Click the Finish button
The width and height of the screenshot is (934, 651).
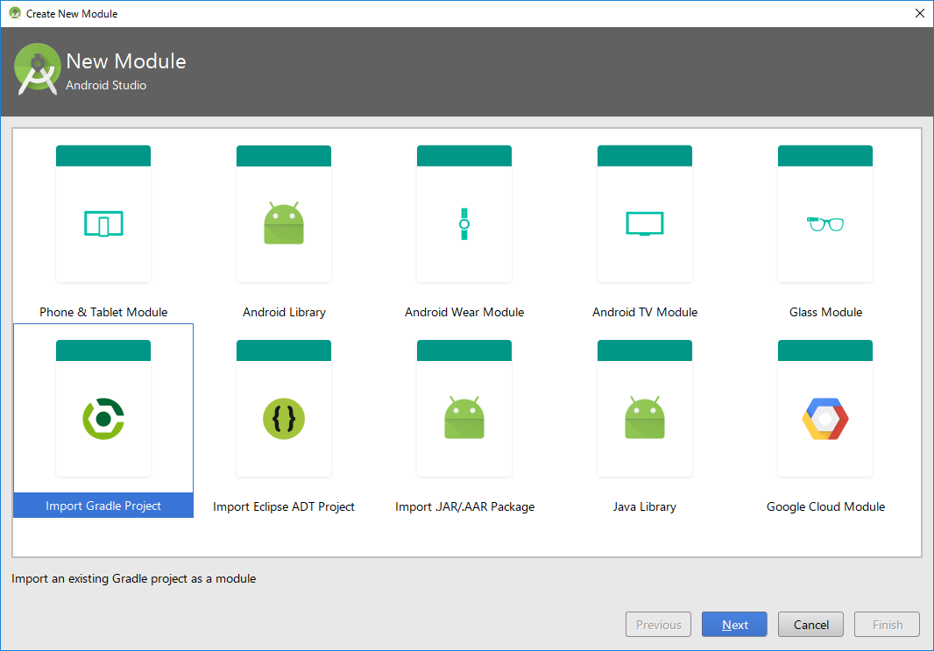pyautogui.click(x=887, y=624)
